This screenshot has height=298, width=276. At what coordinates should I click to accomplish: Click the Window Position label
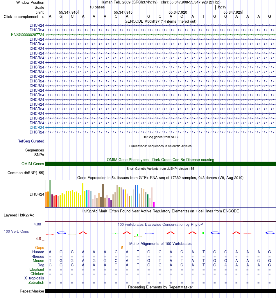click(30, 3)
